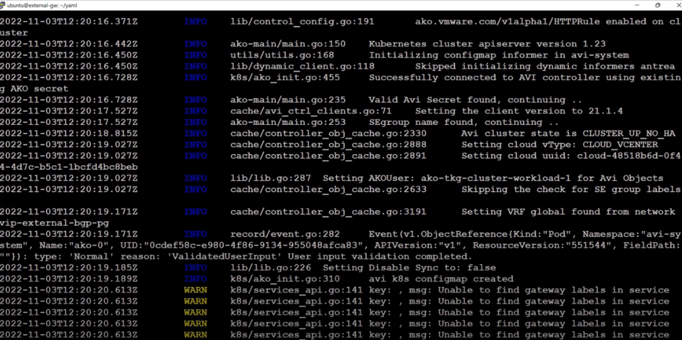682x340 pixels.
Task: Click timestamp 2022-11-03T12:20:19.185Z
Action: pyautogui.click(x=69, y=268)
